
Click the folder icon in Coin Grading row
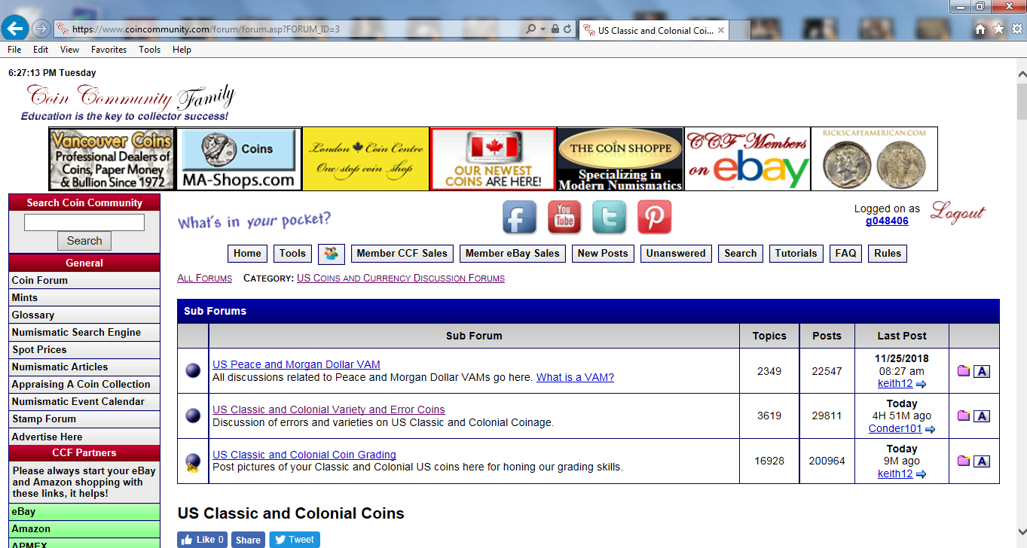pos(963,461)
